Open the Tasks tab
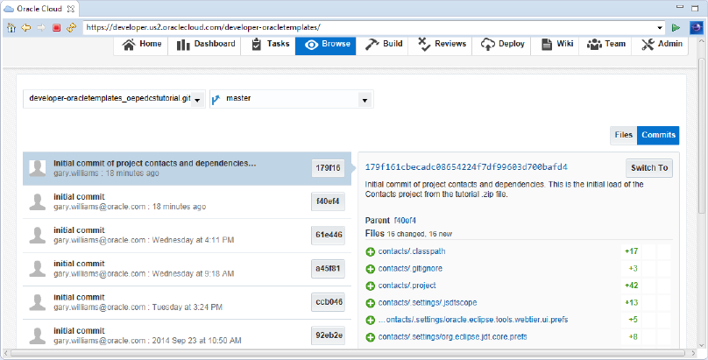This screenshot has width=708, height=360. click(x=270, y=44)
